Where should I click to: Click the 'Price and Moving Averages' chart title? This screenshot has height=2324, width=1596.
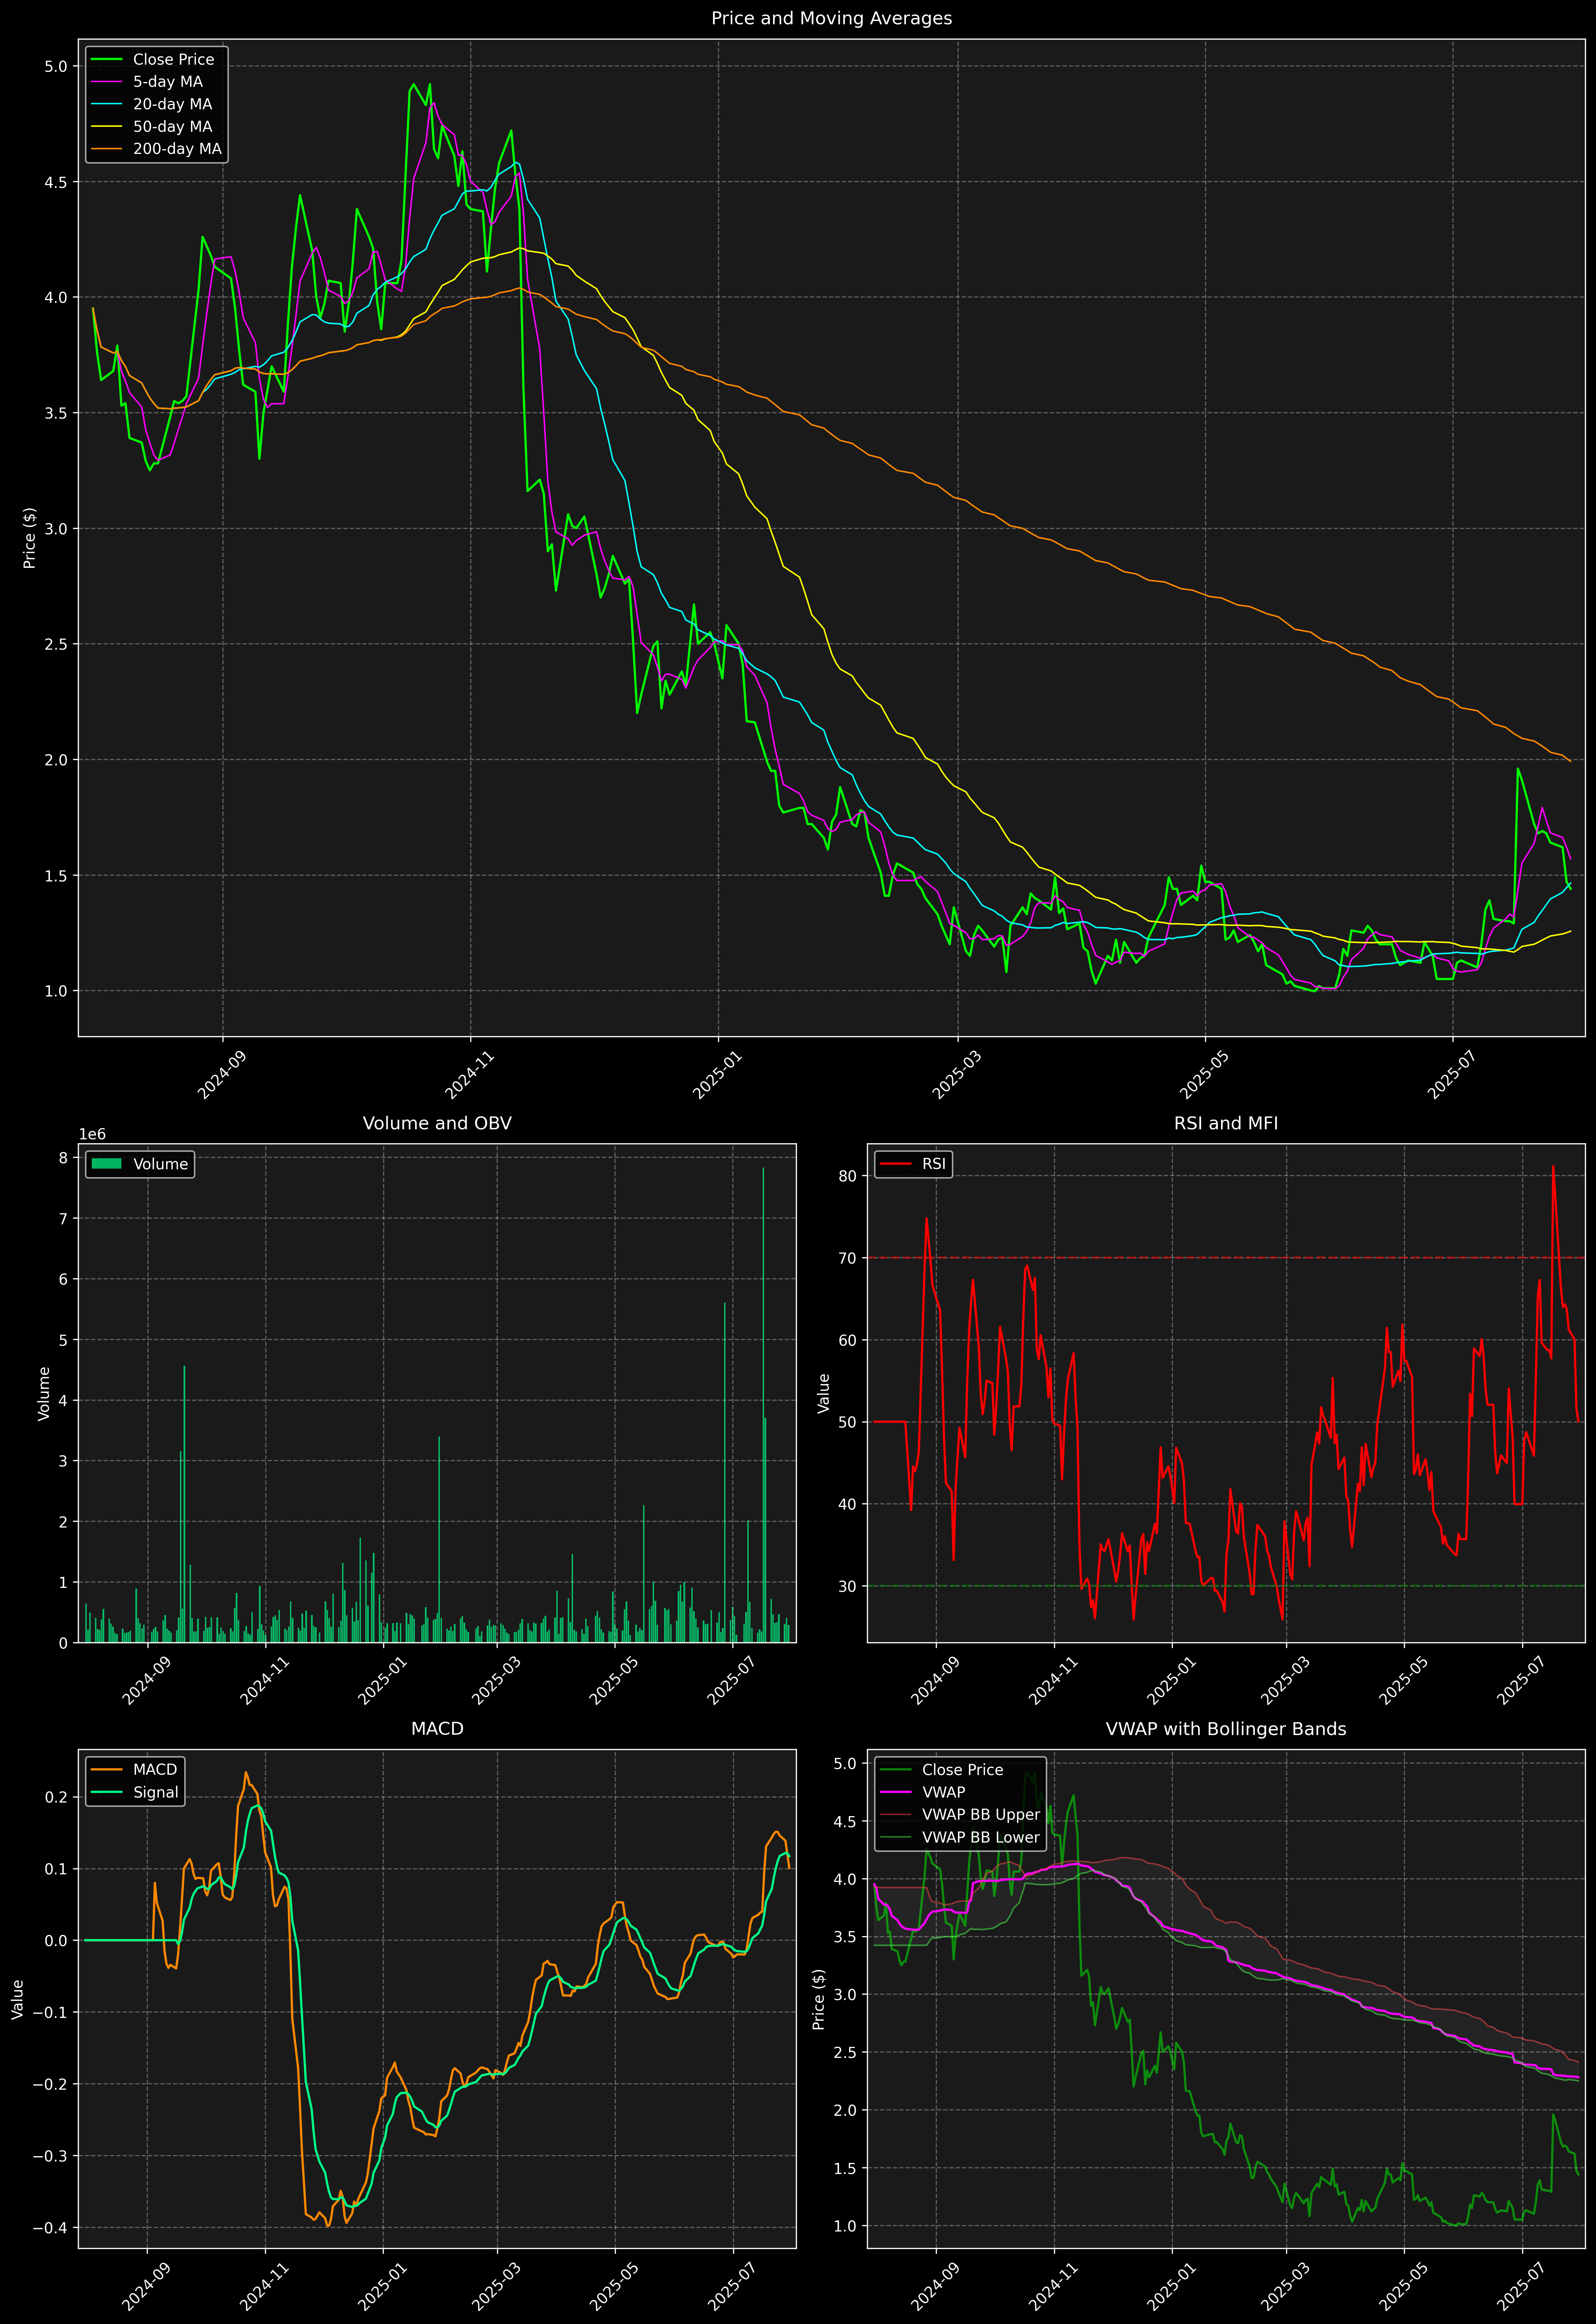[x=831, y=18]
